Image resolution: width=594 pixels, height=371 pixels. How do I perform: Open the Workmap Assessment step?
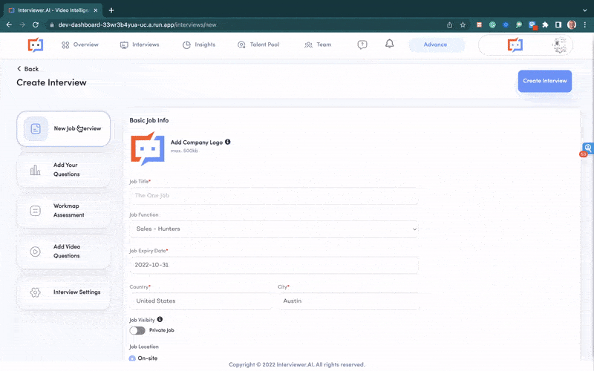[x=64, y=211]
